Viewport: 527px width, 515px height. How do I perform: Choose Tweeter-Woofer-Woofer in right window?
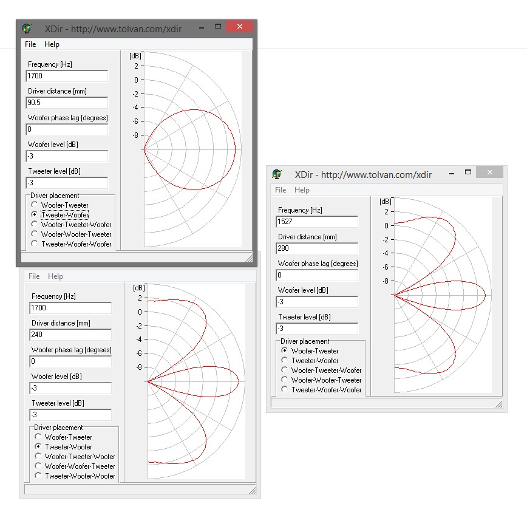[321, 390]
